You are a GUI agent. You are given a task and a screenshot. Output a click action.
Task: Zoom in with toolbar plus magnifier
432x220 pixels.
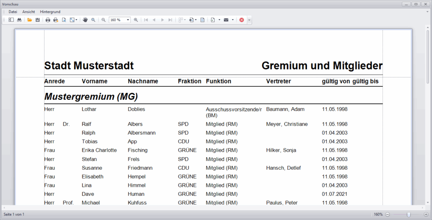pos(136,20)
